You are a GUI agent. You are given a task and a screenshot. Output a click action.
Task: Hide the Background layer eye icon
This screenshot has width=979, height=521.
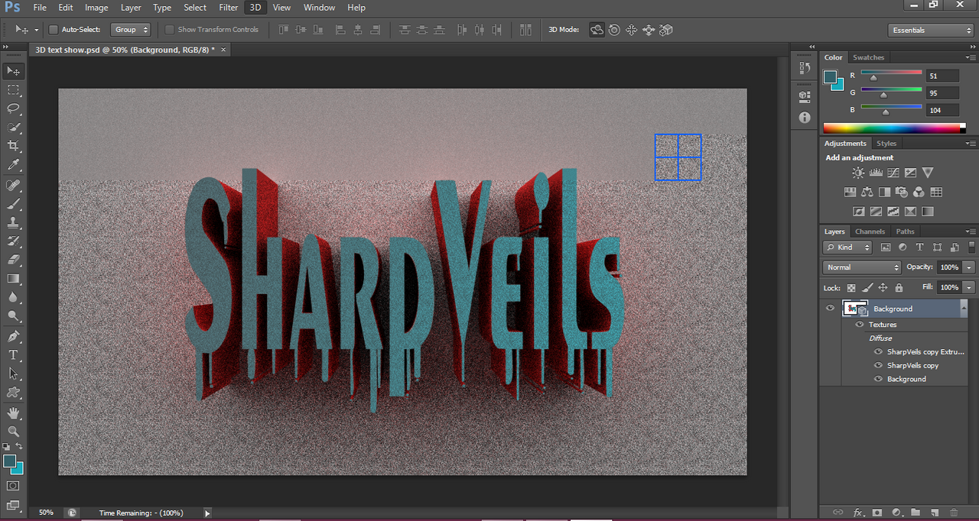click(x=831, y=308)
